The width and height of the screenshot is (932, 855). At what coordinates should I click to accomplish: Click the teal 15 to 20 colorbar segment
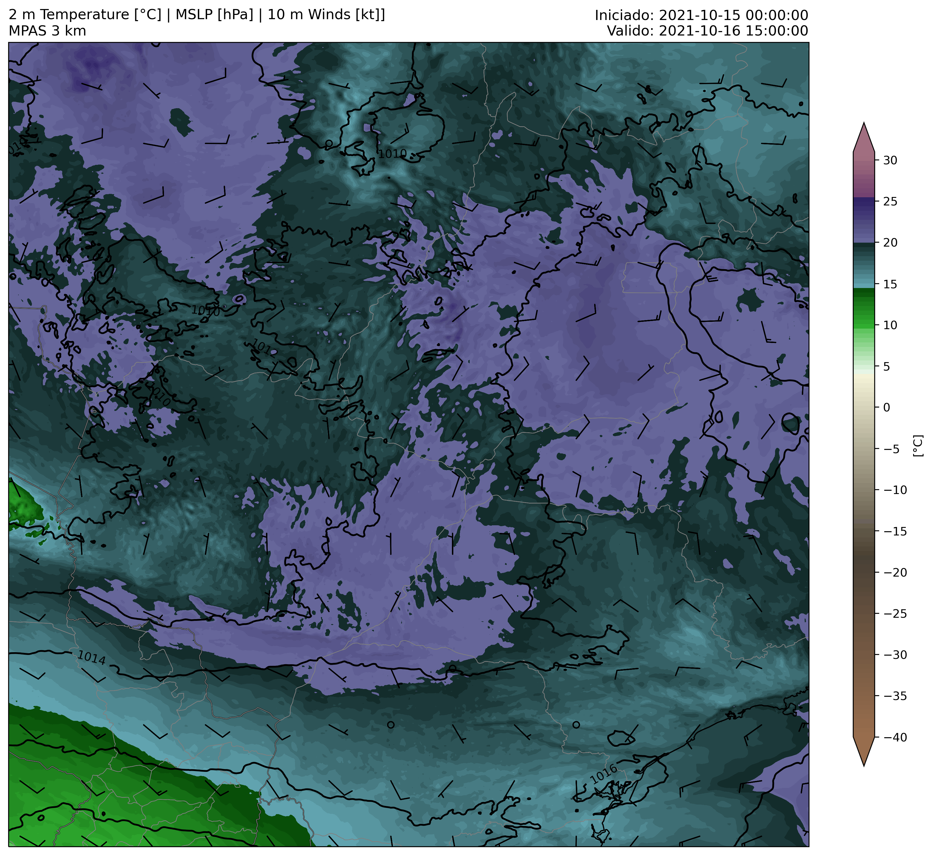[864, 265]
